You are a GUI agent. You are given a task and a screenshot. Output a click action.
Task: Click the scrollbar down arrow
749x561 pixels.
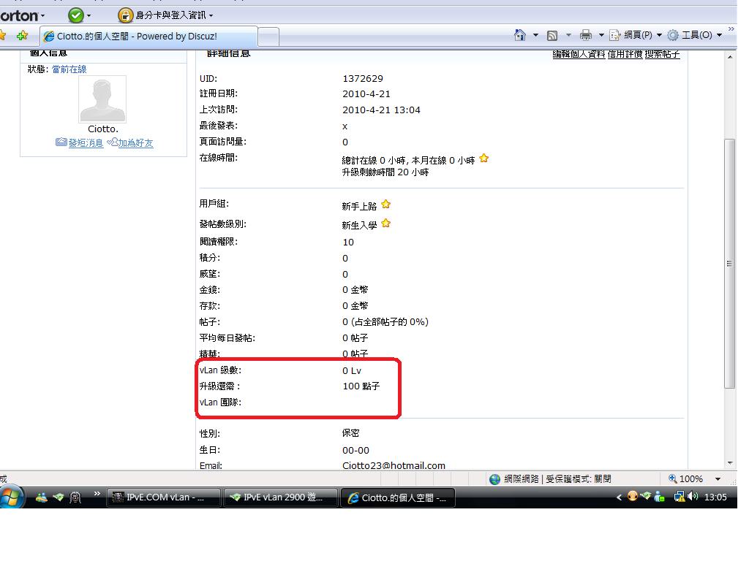730,462
